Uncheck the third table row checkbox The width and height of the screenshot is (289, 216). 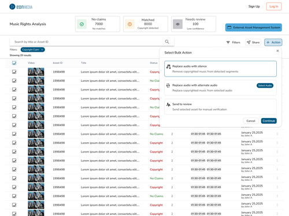point(14,89)
